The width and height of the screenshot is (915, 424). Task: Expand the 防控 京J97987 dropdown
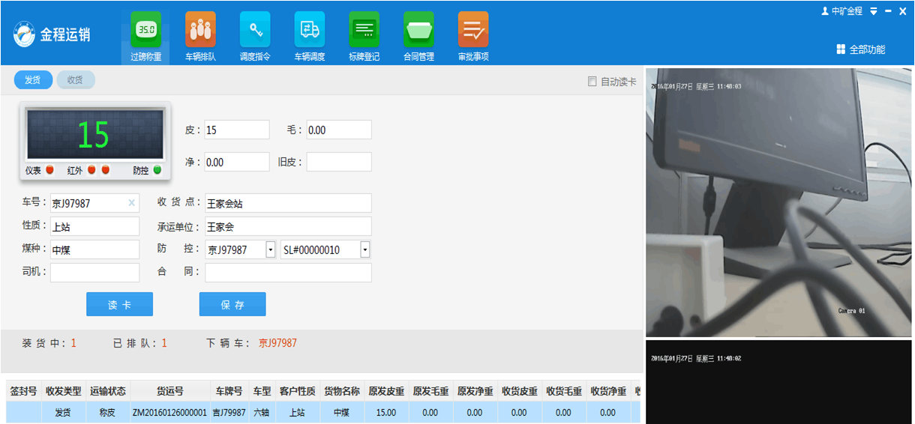271,250
